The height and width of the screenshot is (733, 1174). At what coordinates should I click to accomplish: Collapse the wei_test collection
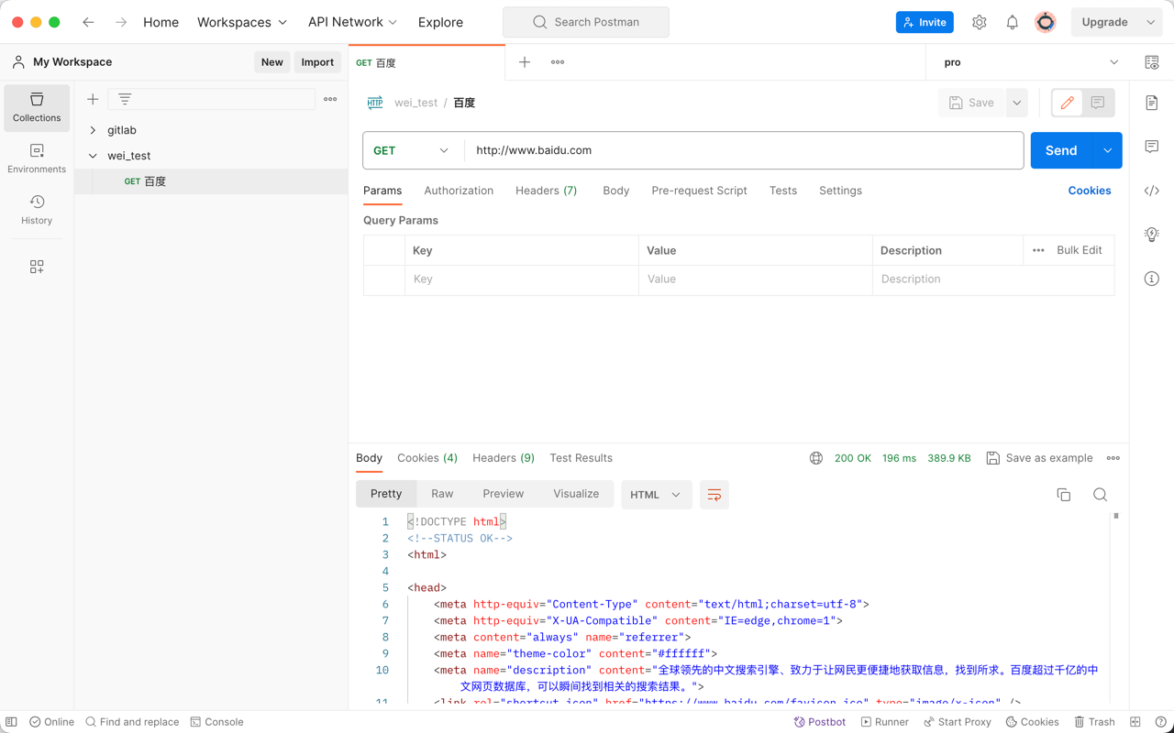[x=93, y=156]
